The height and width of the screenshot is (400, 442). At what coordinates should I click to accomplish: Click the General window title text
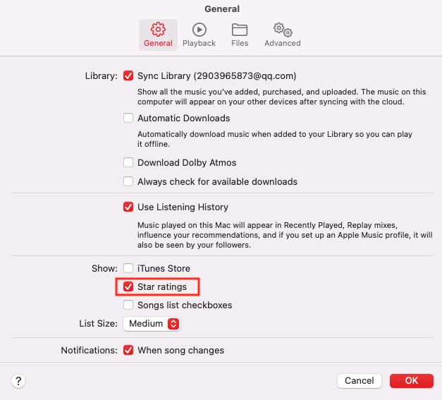(x=221, y=9)
